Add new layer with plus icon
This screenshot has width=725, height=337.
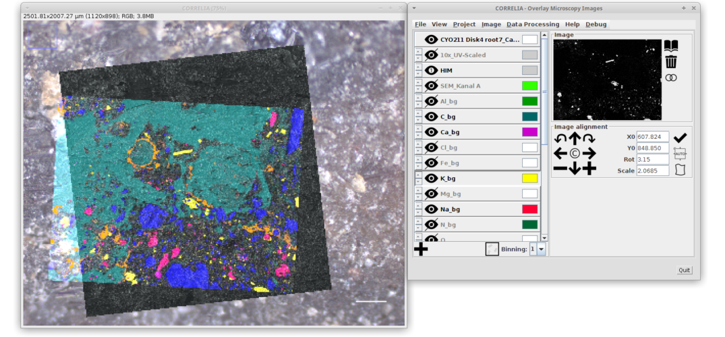click(421, 249)
